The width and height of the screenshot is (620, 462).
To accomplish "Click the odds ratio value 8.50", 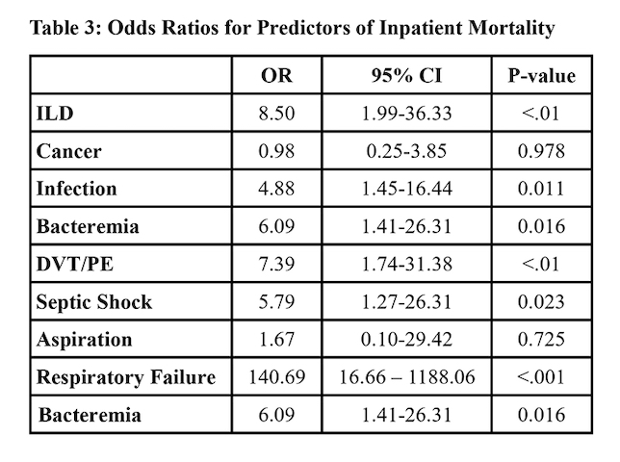I will pyautogui.click(x=276, y=115).
